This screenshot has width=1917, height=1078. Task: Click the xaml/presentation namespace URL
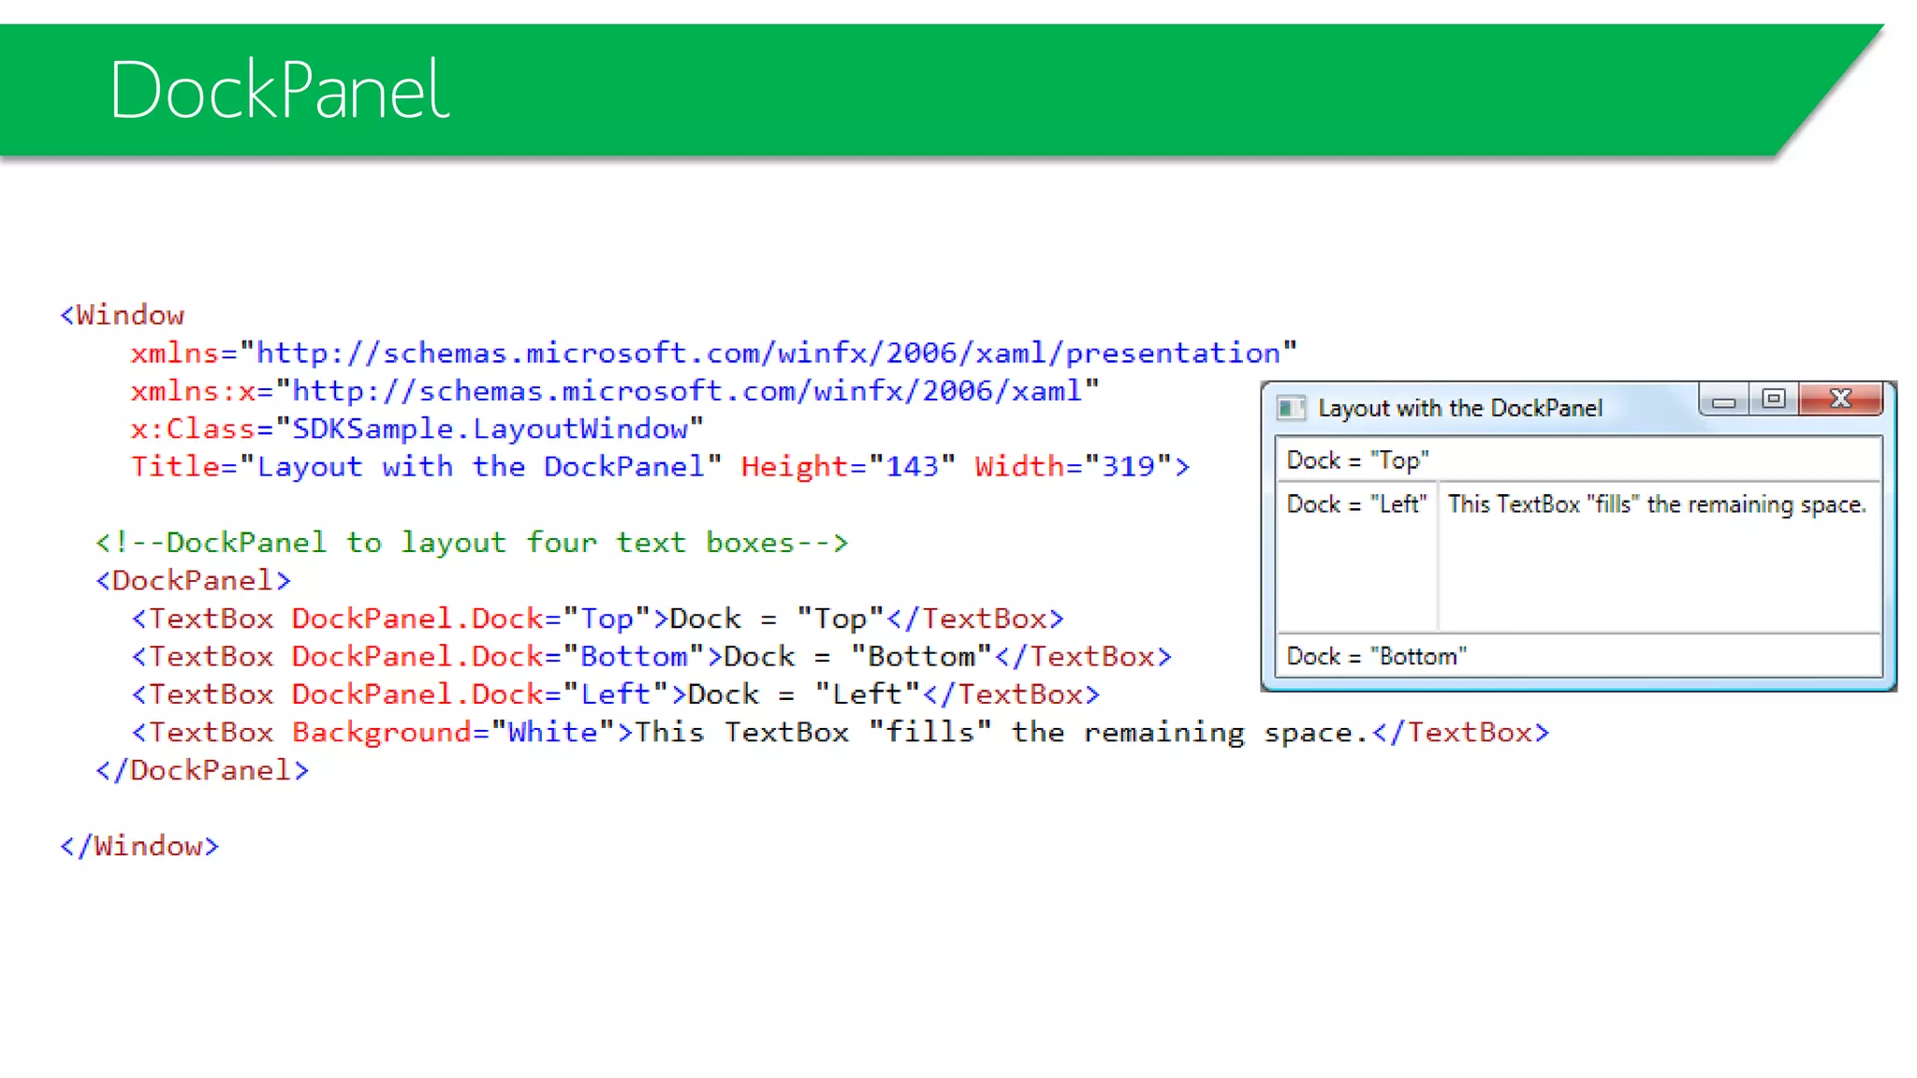tap(768, 354)
